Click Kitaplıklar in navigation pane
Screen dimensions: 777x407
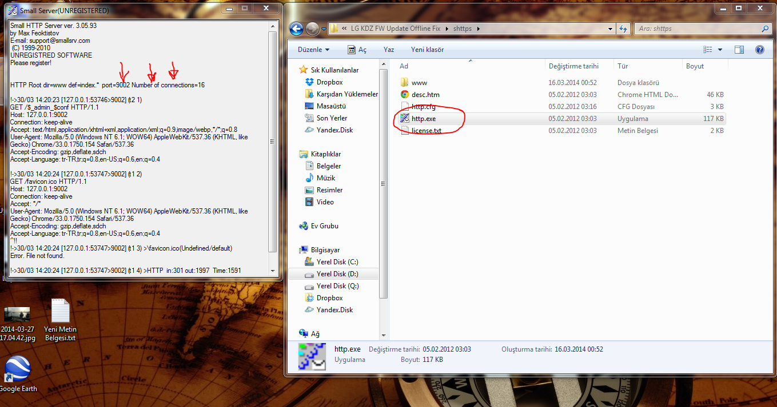coord(326,154)
